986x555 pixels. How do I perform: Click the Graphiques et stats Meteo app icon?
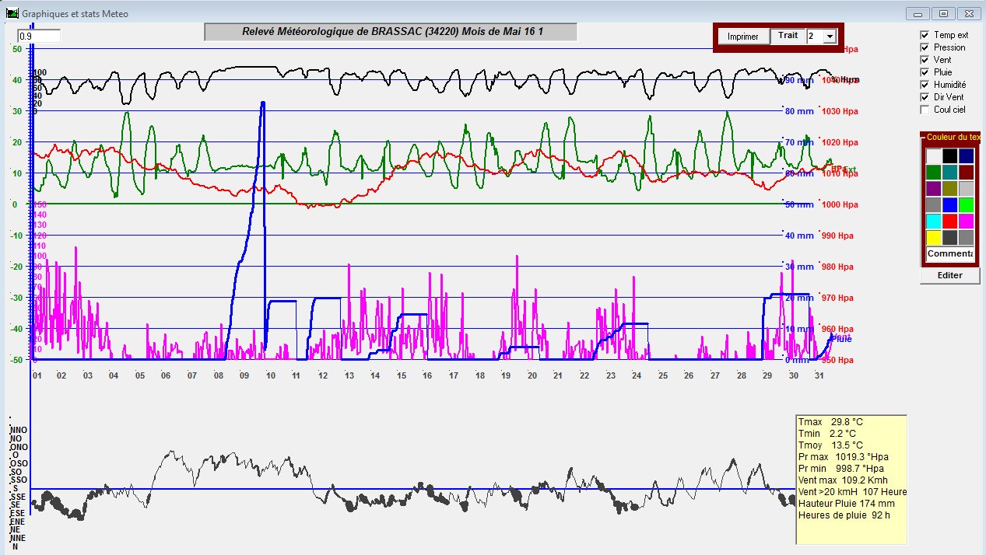tap(12, 14)
